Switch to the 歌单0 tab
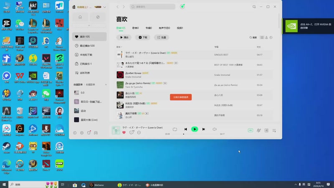 pyautogui.click(x=135, y=28)
